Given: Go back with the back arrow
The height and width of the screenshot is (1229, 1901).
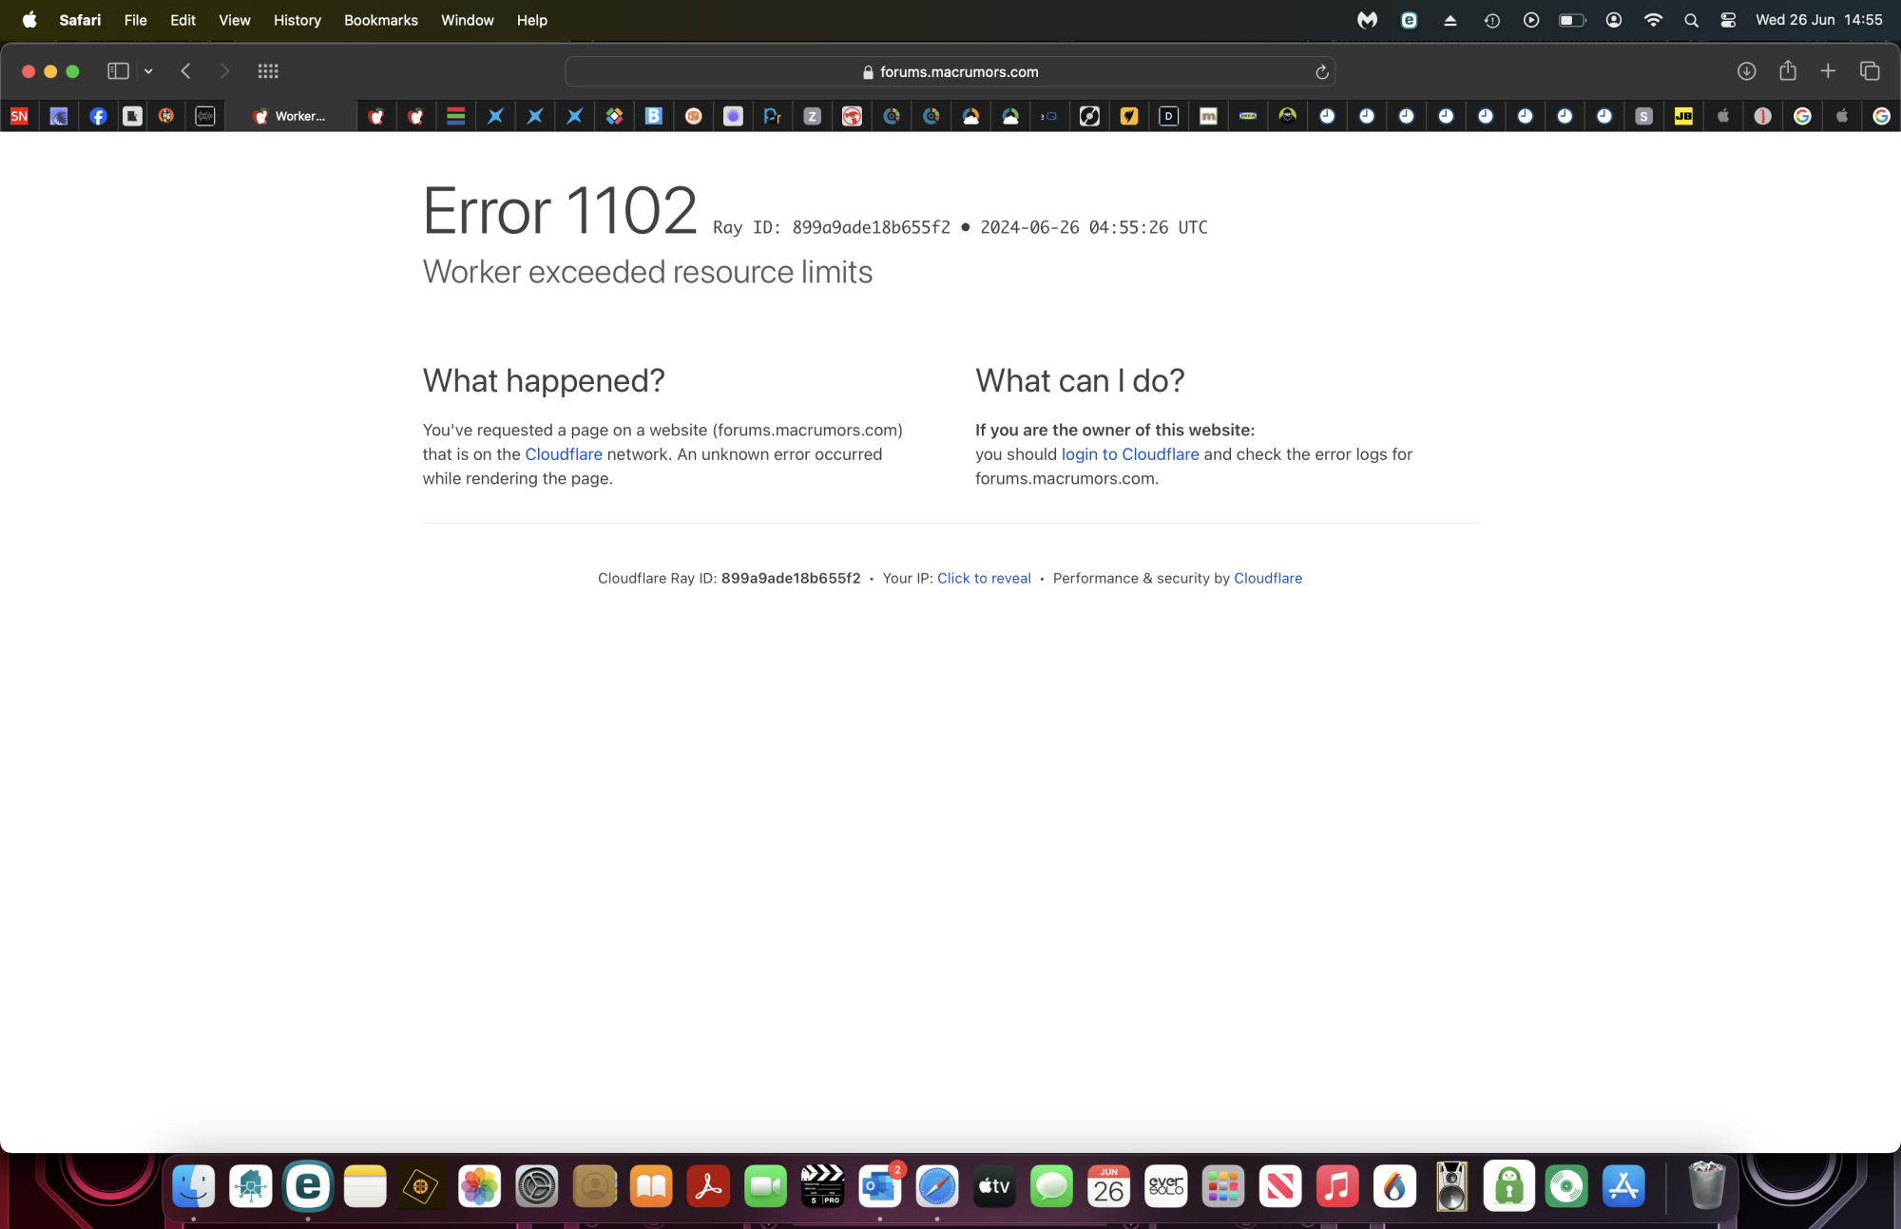Looking at the screenshot, I should pos(186,71).
